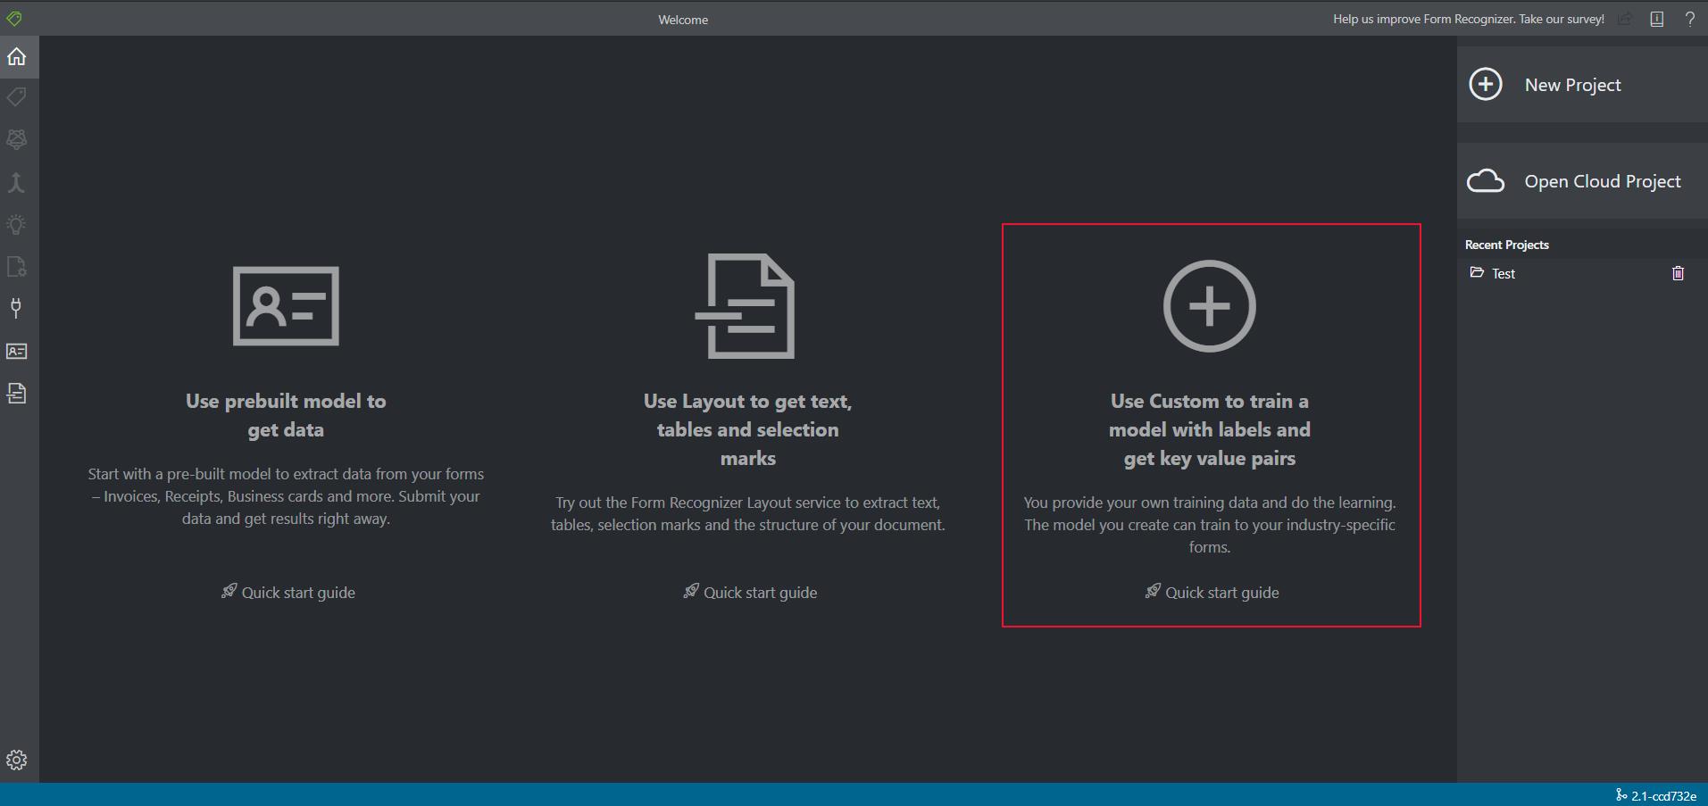Click version 2.1-ccd732e text in status bar
The image size is (1708, 806).
point(1663,796)
